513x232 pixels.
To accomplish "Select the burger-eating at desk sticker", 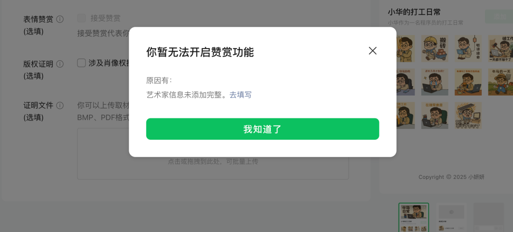I will click(468, 82).
